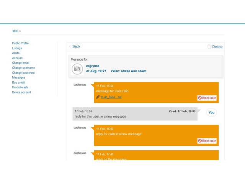Open Buy credit page
This screenshot has height=184, width=245.
pos(18,82)
